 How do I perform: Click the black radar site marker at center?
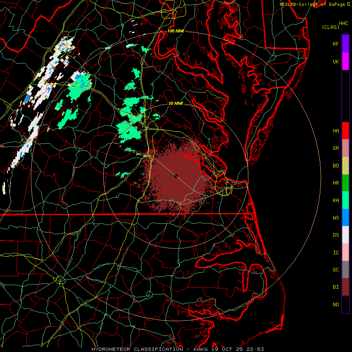click(x=176, y=176)
